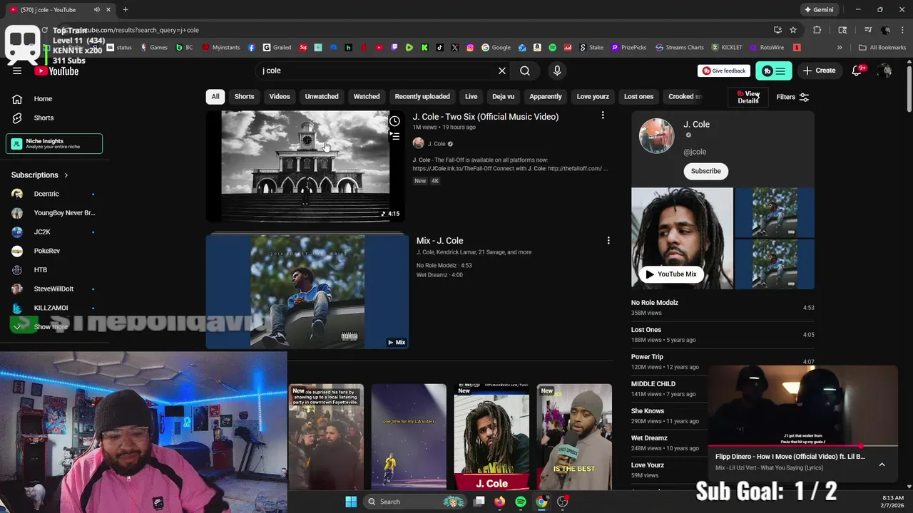The height and width of the screenshot is (513, 913).
Task: Subscribe to the J. Cole channel
Action: [705, 171]
